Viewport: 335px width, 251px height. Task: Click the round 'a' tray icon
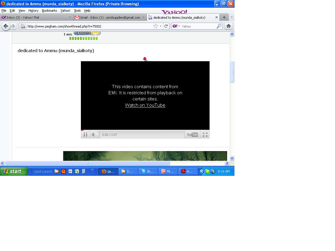click(x=213, y=171)
